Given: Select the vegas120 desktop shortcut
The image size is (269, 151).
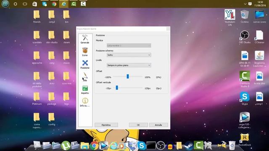Looking at the screenshot, I should pos(245,120).
